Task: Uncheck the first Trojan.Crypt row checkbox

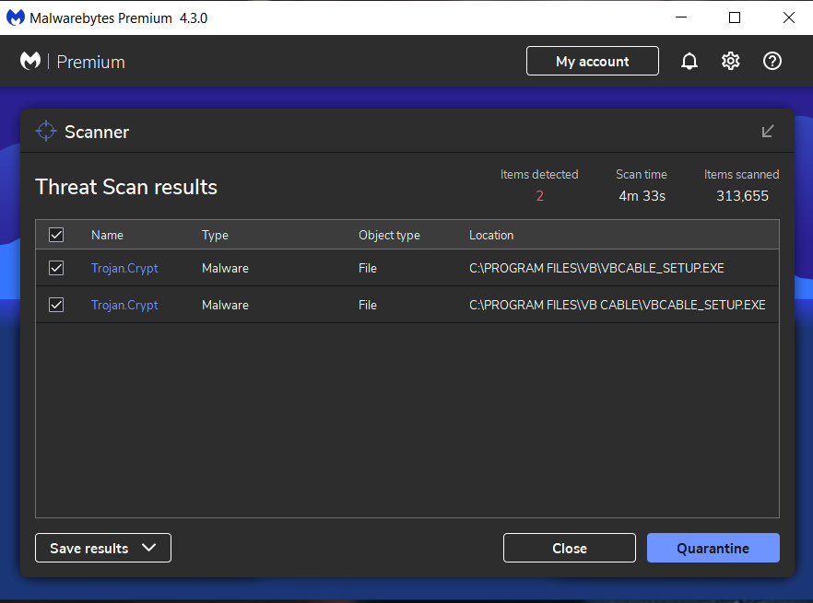Action: [56, 268]
